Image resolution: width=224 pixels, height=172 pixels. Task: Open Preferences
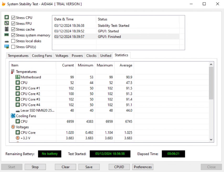(143, 167)
